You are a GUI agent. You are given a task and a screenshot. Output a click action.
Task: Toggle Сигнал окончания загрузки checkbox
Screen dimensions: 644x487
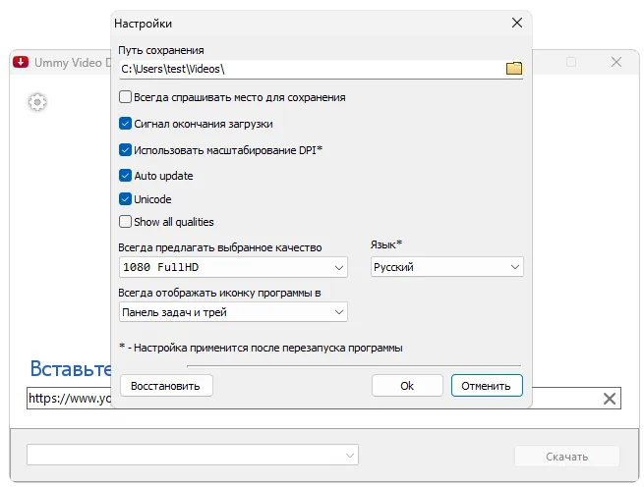(x=125, y=124)
